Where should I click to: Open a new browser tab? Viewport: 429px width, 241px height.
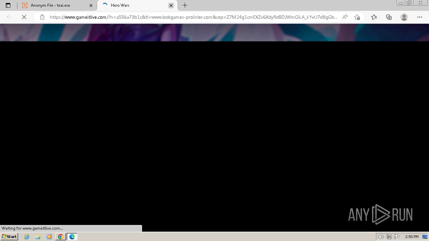pyautogui.click(x=185, y=5)
